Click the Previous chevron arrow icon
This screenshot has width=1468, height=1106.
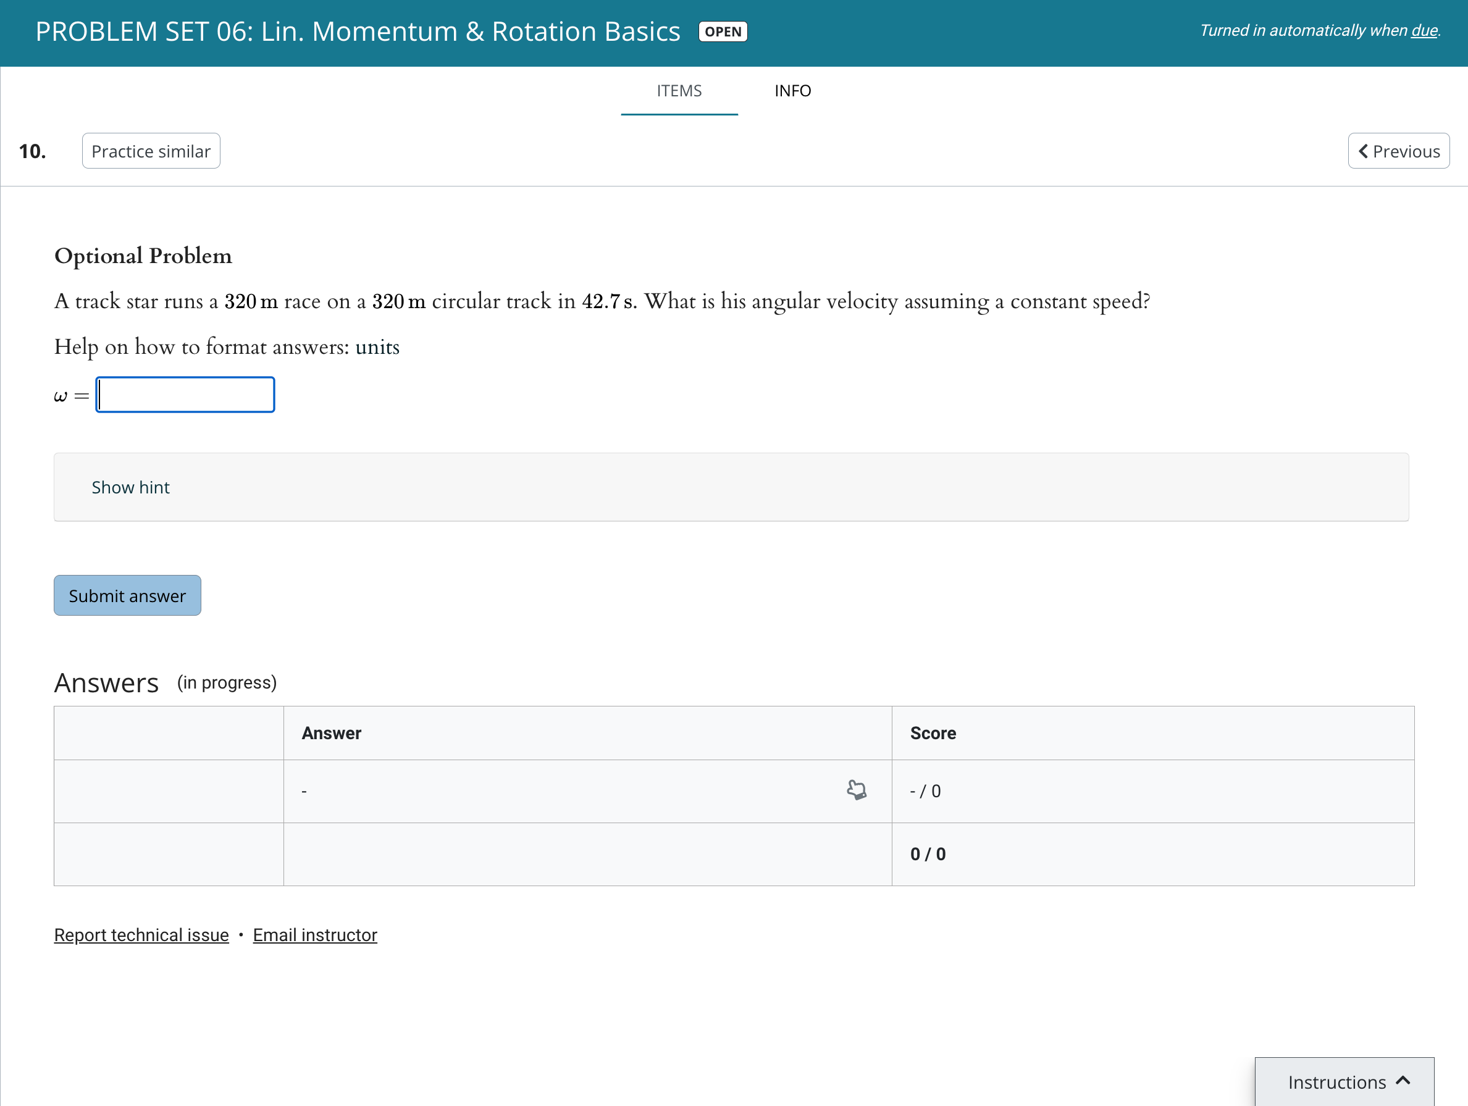1363,151
